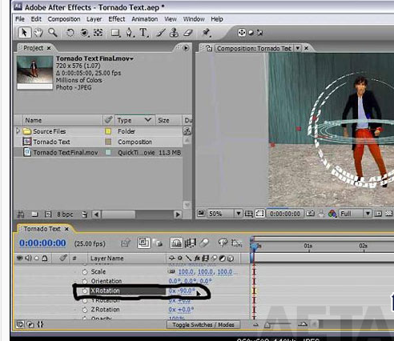Open the project flowchart view icon
The width and height of the screenshot is (394, 341).
pos(187,130)
